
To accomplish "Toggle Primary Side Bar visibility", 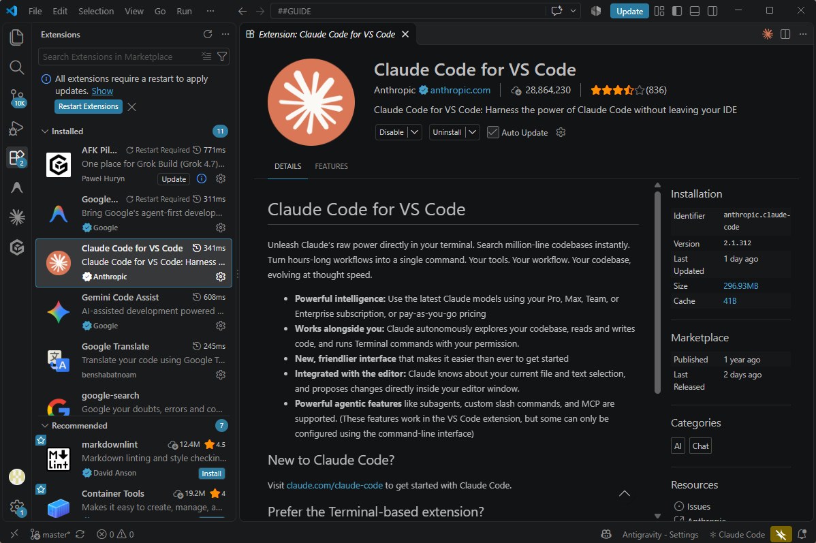I will [677, 11].
